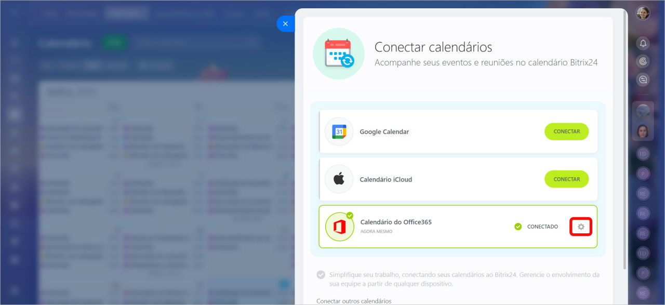
Task: Click the Apple iCloud logo icon
Action: pos(339,179)
